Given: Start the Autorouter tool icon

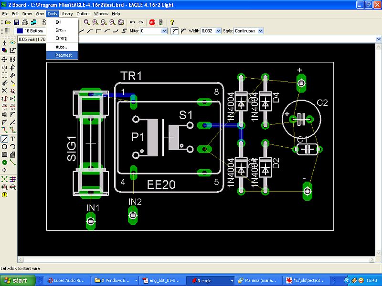Looking at the screenshot, I should pyautogui.click(x=13, y=179).
